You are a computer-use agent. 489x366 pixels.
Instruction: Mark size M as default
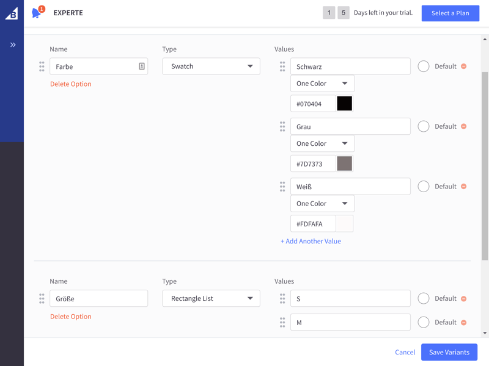point(424,322)
